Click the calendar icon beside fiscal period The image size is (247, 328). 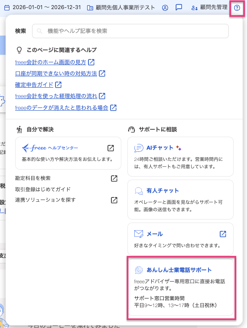click(7, 8)
